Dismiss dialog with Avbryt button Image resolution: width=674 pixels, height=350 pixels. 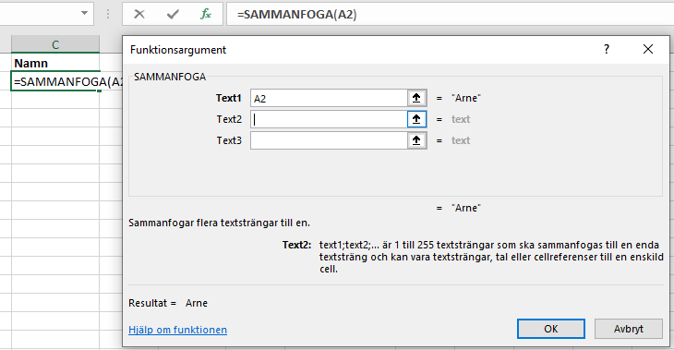pyautogui.click(x=629, y=329)
